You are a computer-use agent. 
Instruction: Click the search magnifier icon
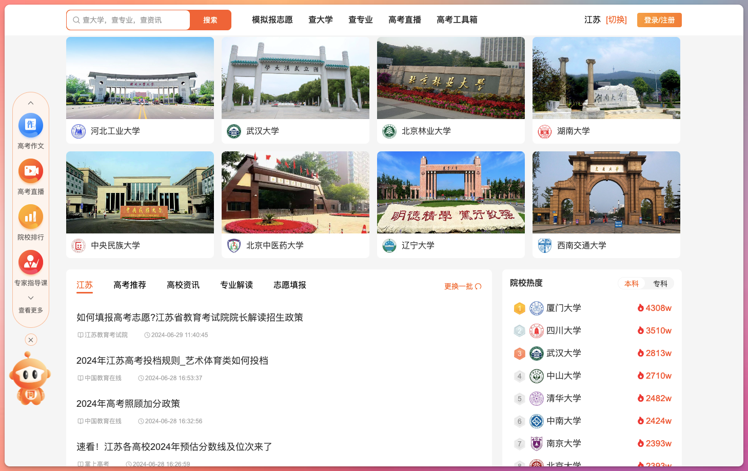click(76, 20)
